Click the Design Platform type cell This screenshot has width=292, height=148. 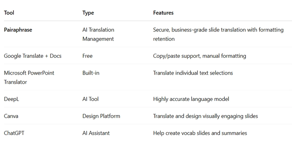coord(101,116)
